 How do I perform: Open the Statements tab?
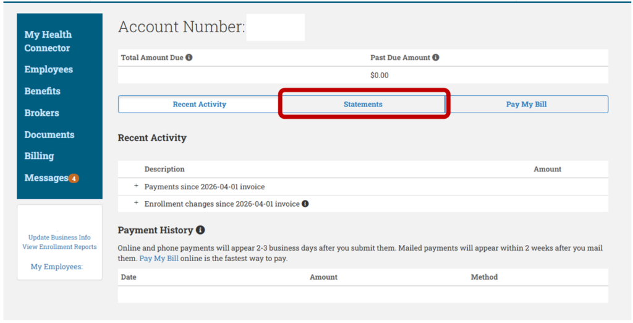coord(363,105)
